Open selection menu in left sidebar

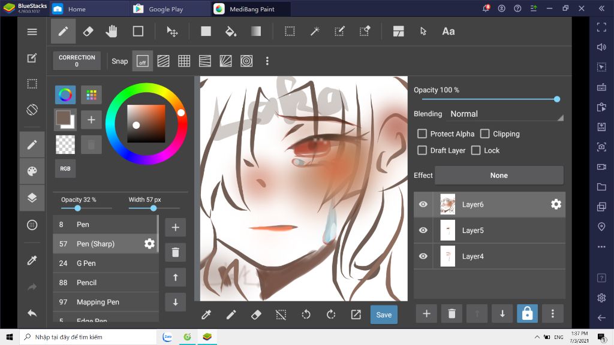pos(32,84)
